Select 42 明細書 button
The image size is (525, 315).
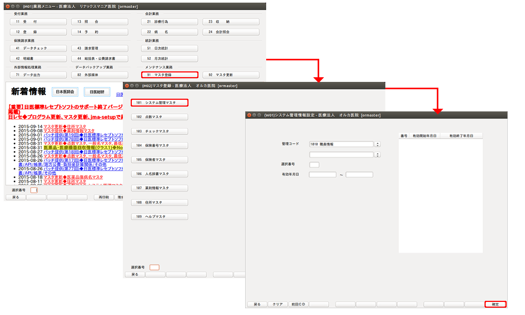[38, 59]
